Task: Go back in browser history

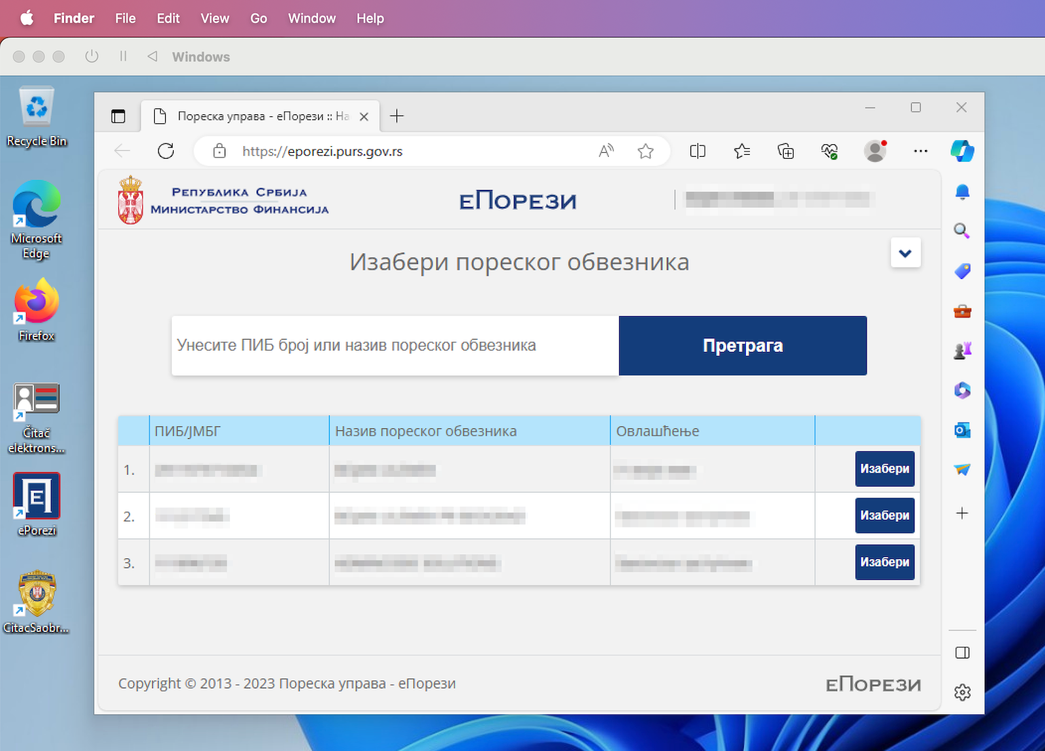Action: pos(122,151)
